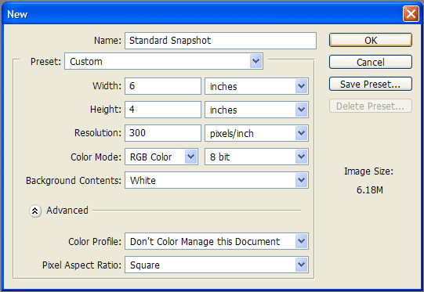
Task: Open the Resolution pixels/inch dropdown arrow
Action: tap(302, 133)
